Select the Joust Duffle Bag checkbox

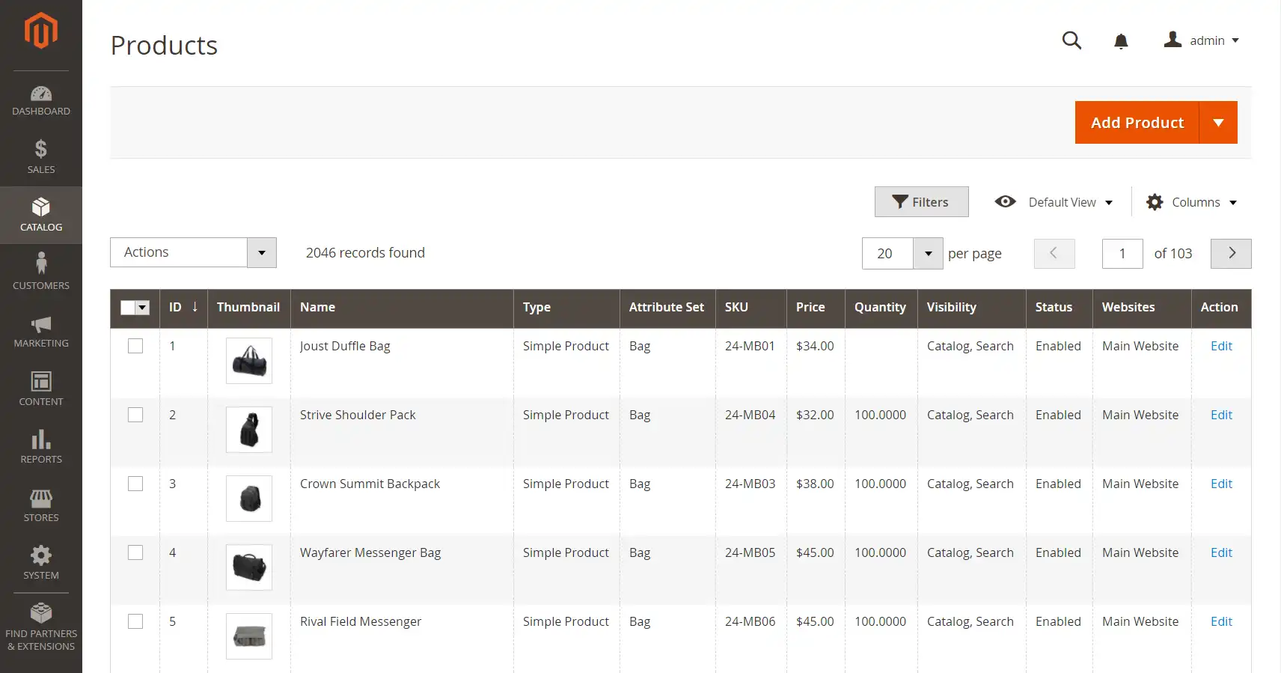pyautogui.click(x=135, y=346)
